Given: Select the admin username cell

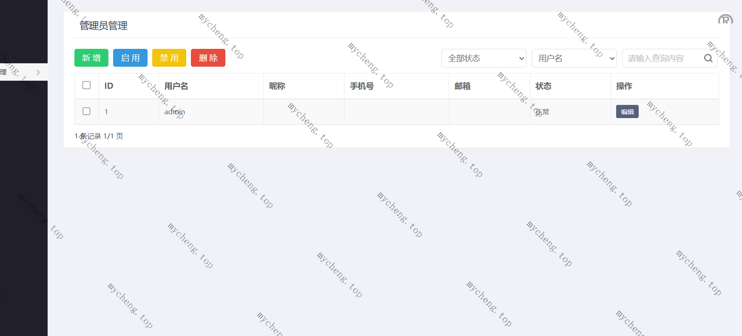Looking at the screenshot, I should [x=174, y=112].
